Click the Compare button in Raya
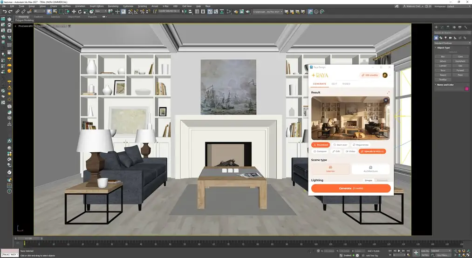Viewport: 472px width, 258px height. click(x=320, y=151)
